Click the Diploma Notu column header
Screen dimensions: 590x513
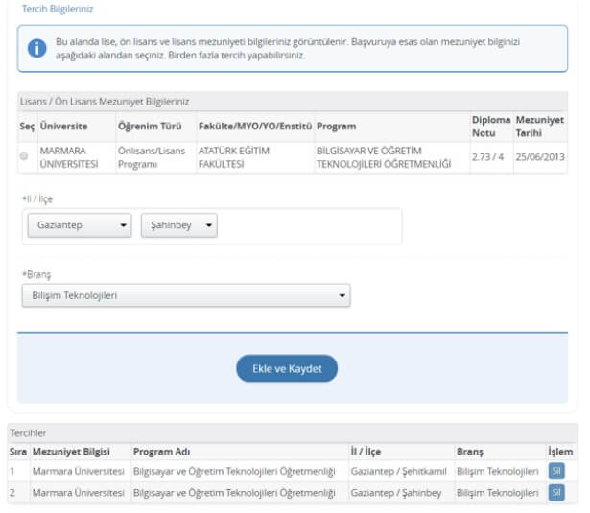pyautogui.click(x=491, y=127)
